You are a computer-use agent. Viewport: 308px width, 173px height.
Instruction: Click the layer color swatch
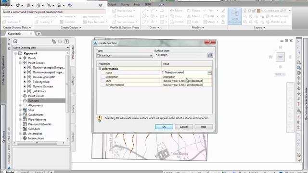(258, 11)
